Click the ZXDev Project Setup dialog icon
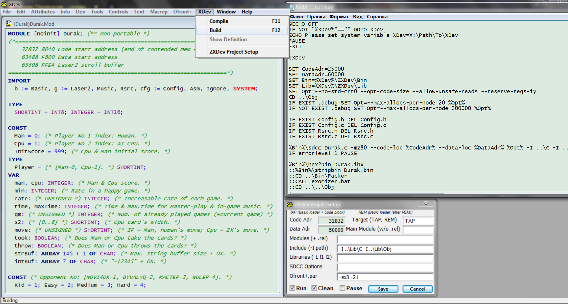The width and height of the screenshot is (568, 304). coord(290,205)
